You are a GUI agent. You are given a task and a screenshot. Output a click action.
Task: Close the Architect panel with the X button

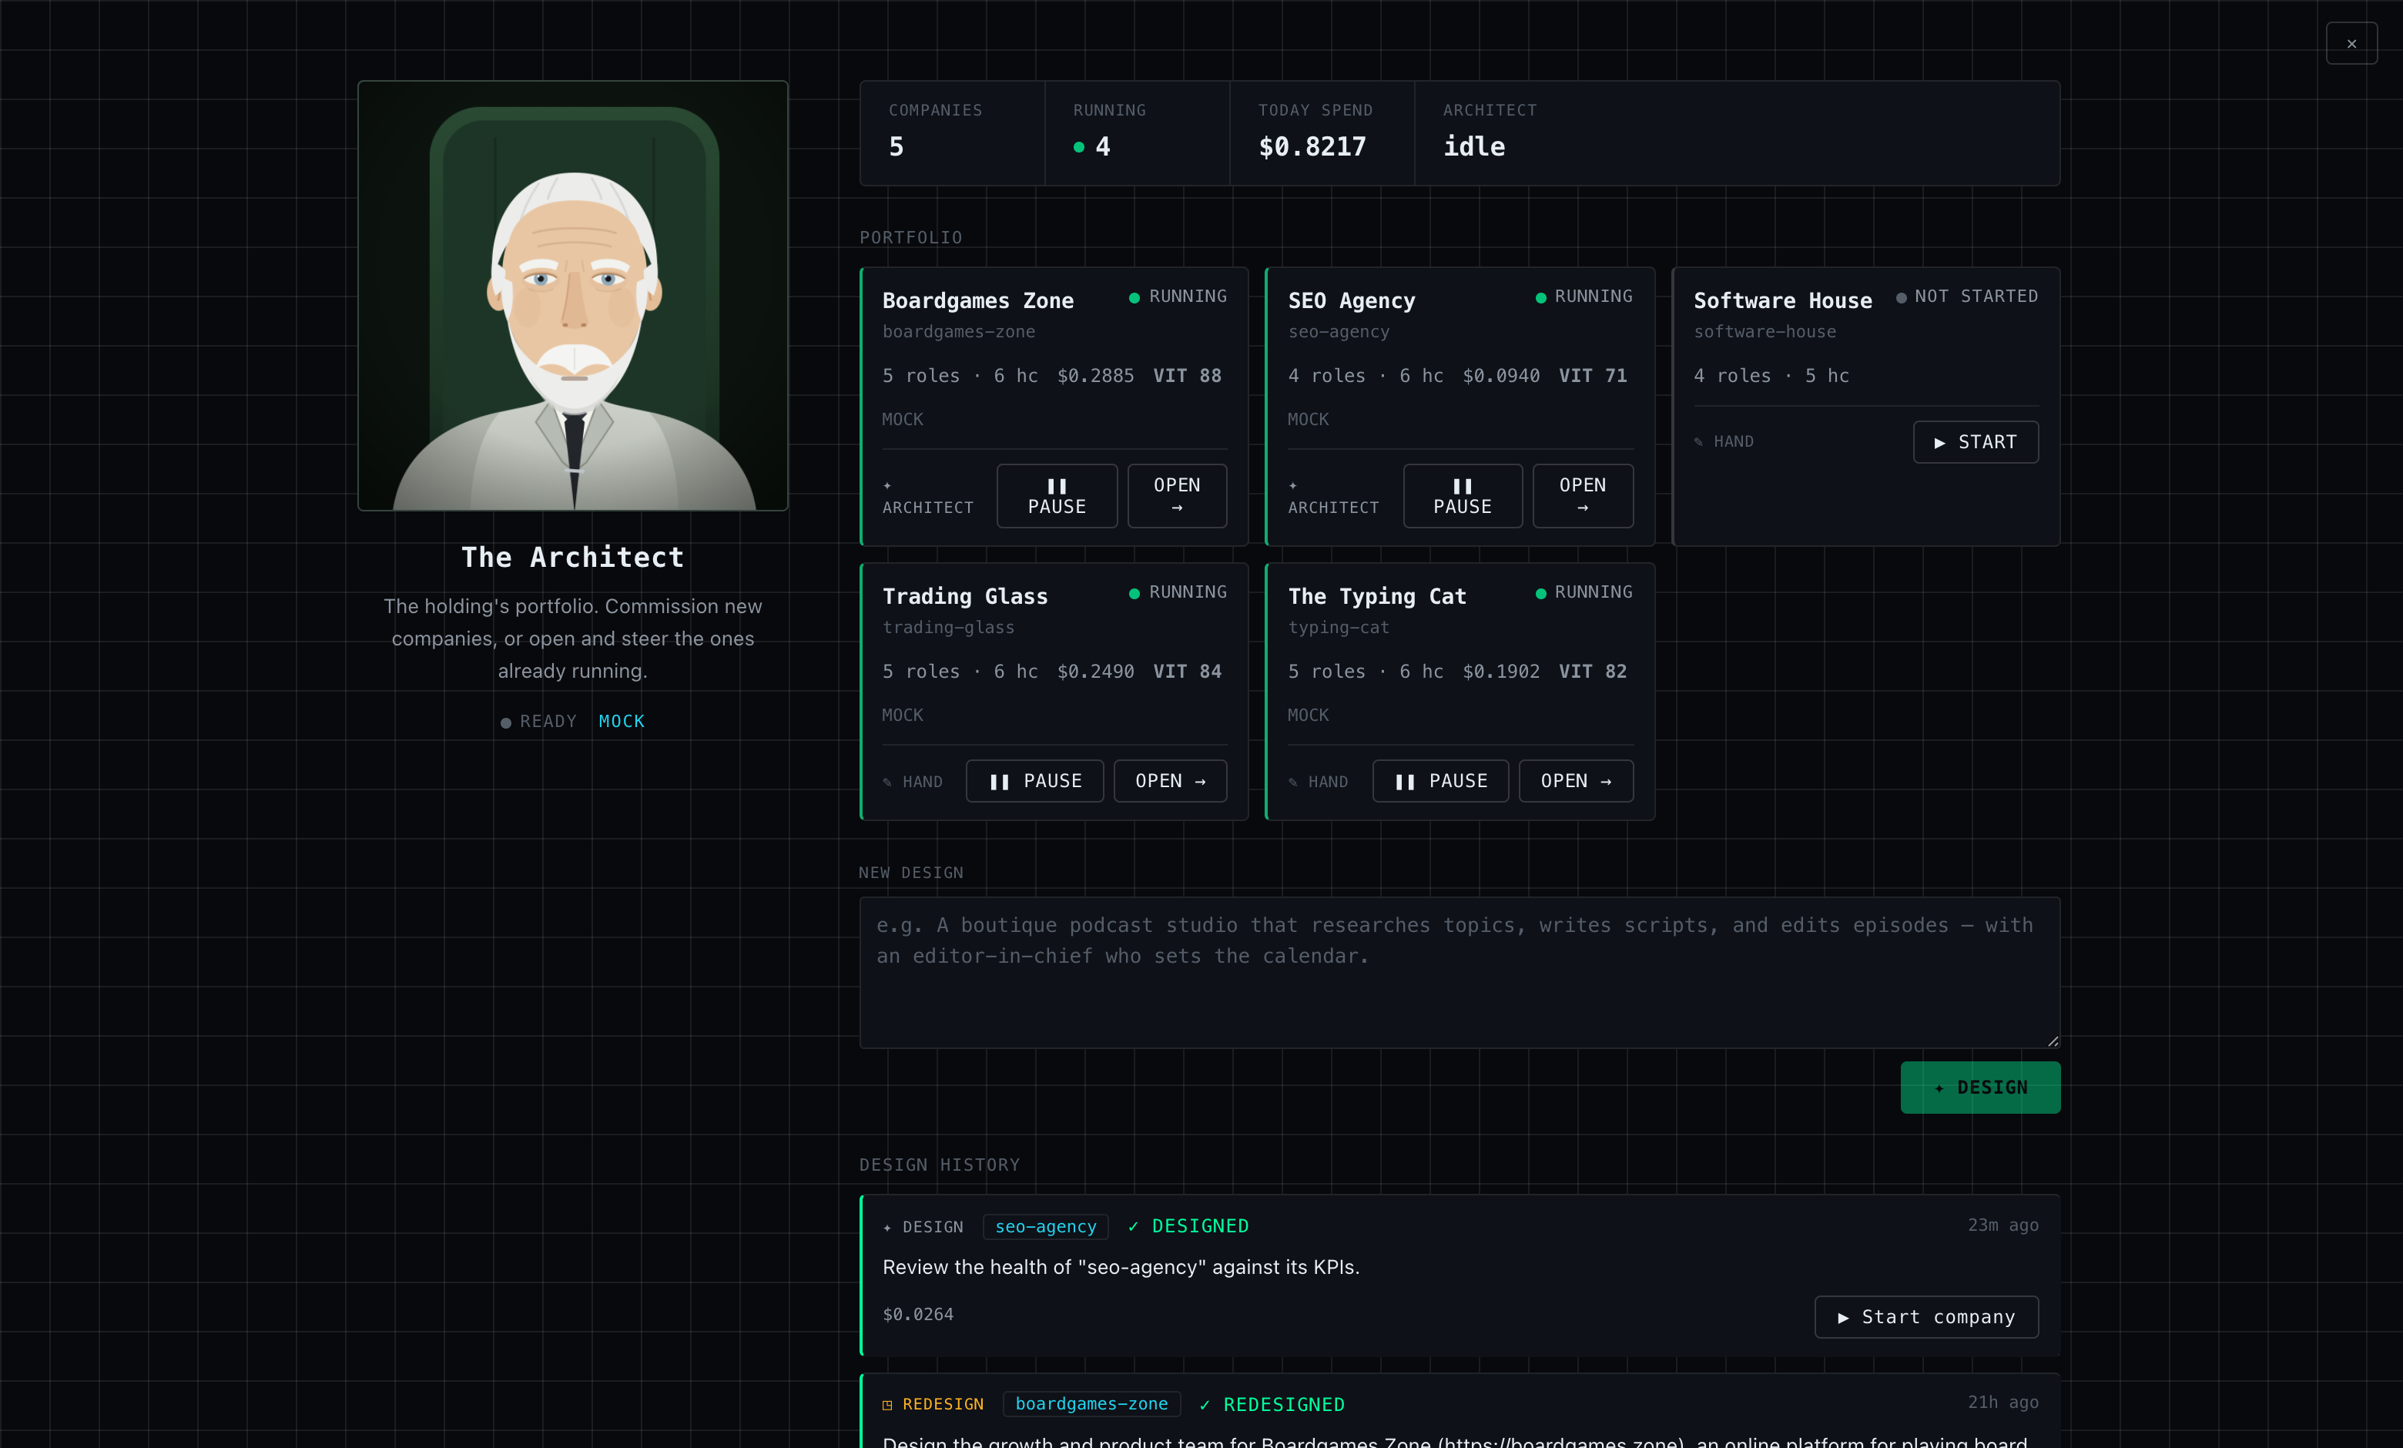point(2351,44)
